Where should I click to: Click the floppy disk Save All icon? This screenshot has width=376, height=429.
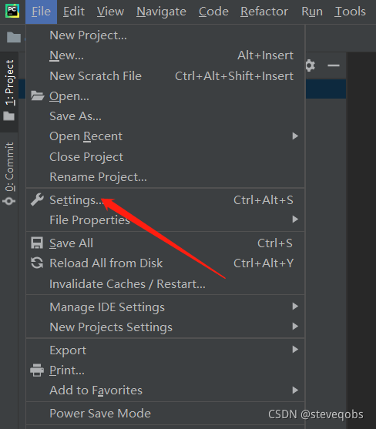click(x=37, y=243)
